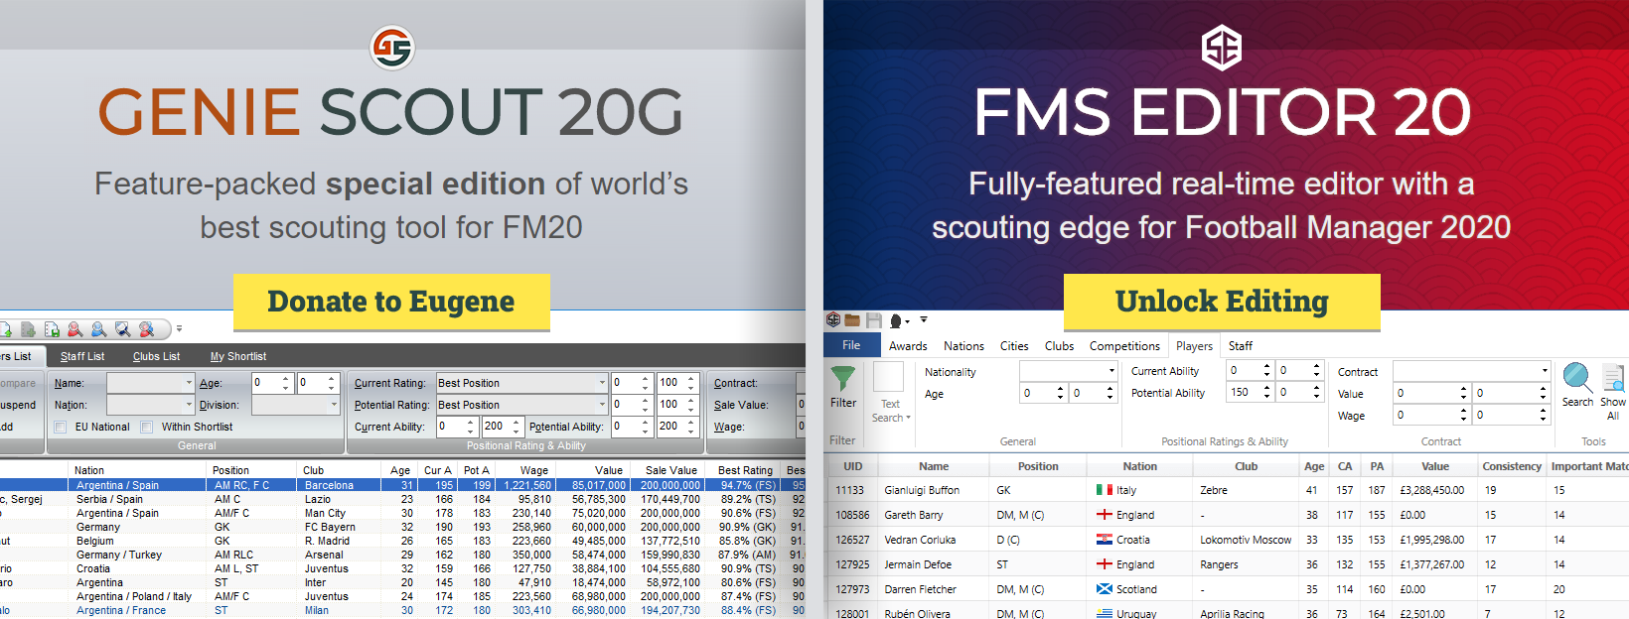The image size is (1629, 619).
Task: Click the red-and-blue people search icon
Action: (x=147, y=328)
